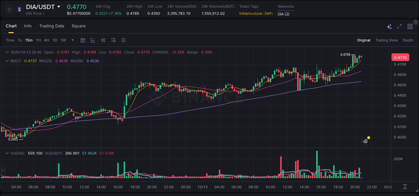Open the extra time interval dropdown arrow
The image size is (419, 196).
[72, 40]
